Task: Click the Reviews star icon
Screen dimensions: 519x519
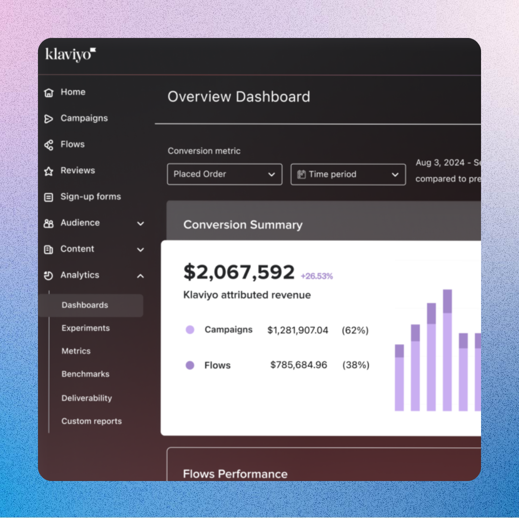Action: [49, 171]
